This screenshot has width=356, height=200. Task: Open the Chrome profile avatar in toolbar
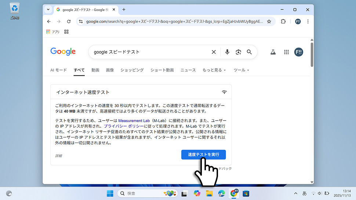tap(298, 22)
